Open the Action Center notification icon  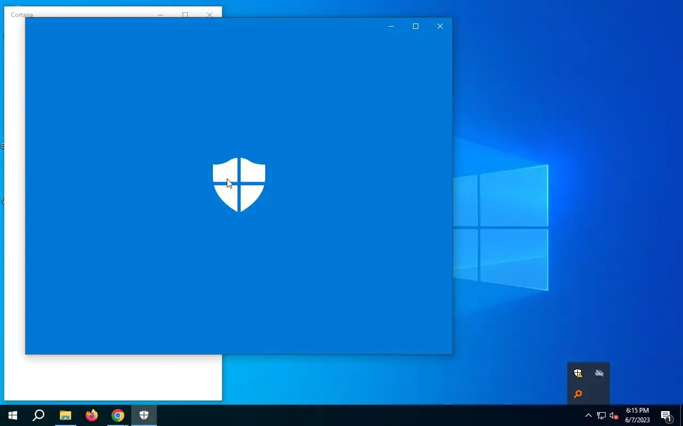(666, 415)
